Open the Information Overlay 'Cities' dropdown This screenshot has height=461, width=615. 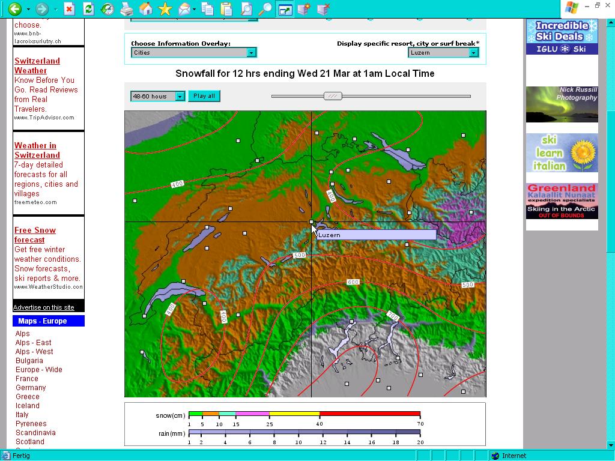click(193, 53)
